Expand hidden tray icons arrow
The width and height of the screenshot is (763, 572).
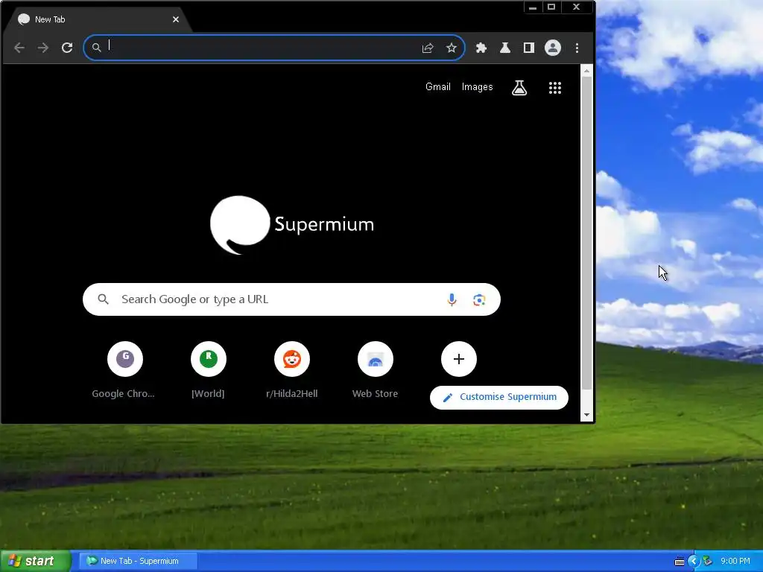tap(694, 562)
